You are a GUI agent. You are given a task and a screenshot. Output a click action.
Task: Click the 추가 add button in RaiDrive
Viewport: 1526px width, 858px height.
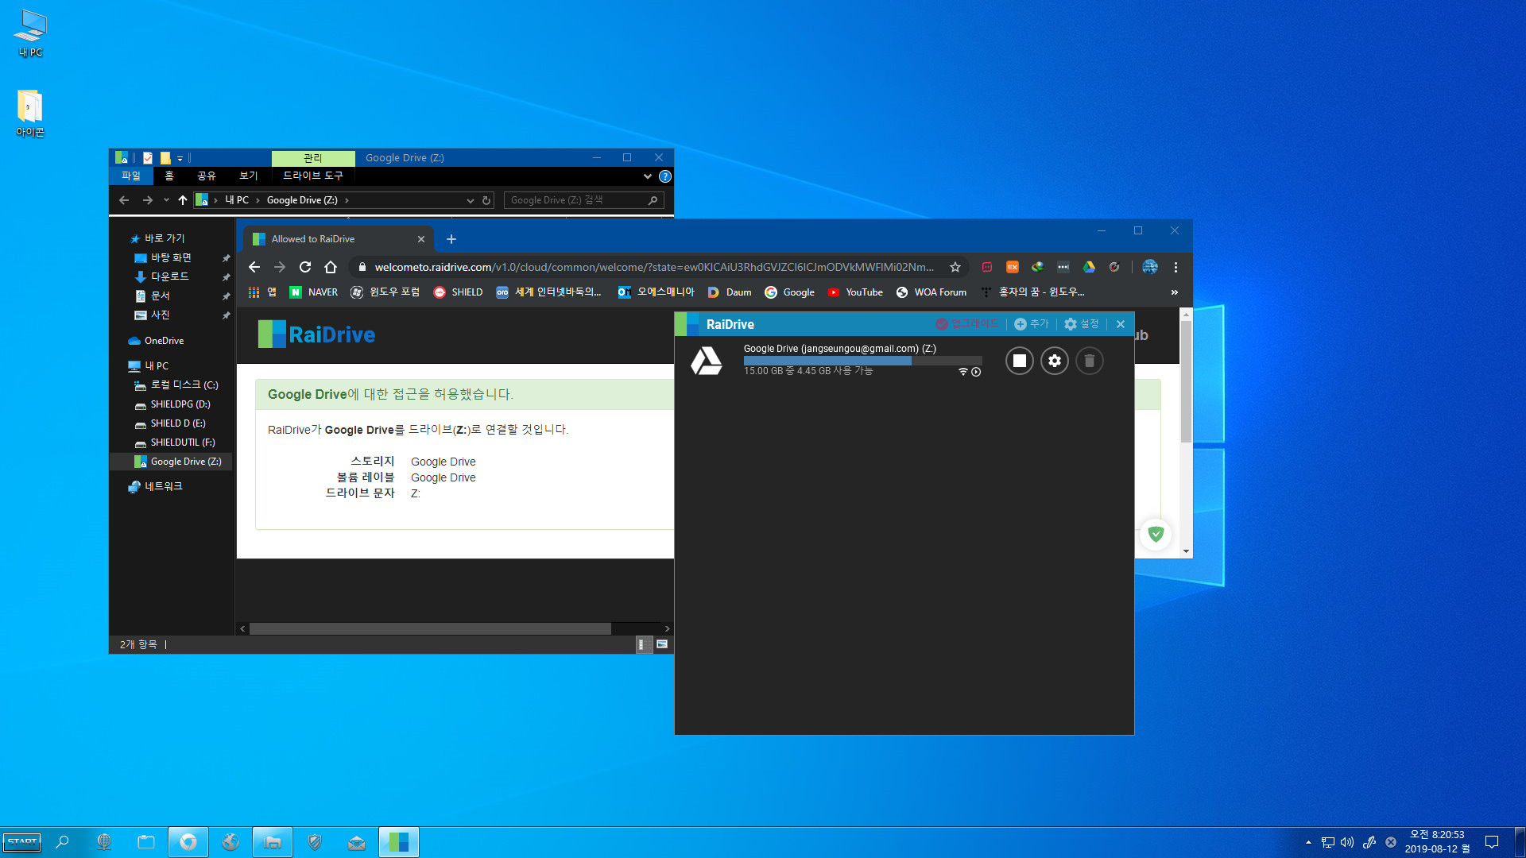tap(1032, 324)
